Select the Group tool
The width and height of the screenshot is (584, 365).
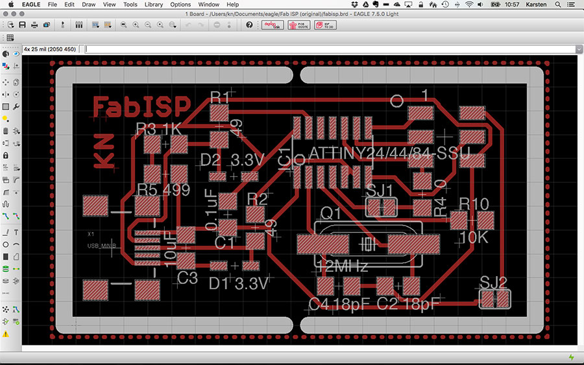(x=6, y=107)
